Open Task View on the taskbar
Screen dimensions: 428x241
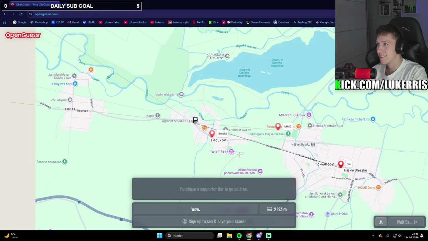point(220,236)
